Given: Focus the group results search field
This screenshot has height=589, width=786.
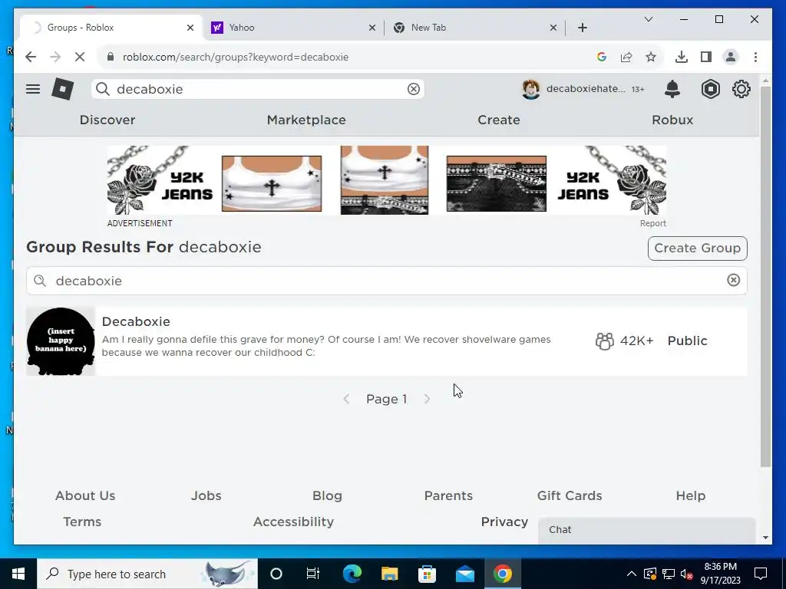Looking at the screenshot, I should (x=387, y=281).
